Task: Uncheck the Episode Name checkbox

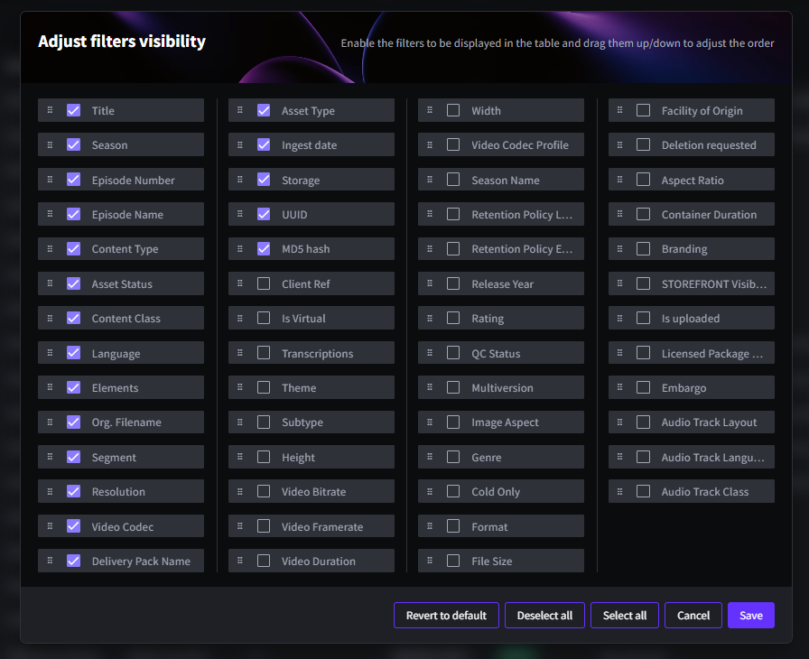Action: pyautogui.click(x=74, y=214)
